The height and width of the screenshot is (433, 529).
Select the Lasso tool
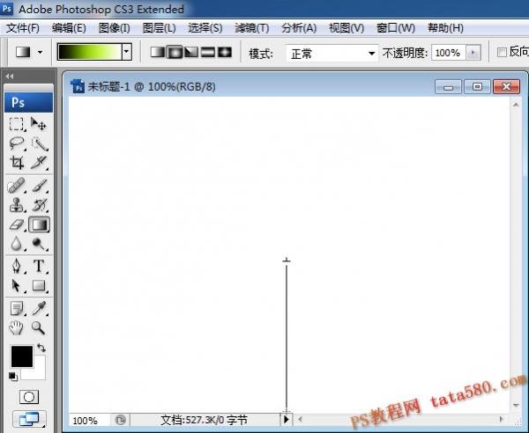pyautogui.click(x=16, y=143)
